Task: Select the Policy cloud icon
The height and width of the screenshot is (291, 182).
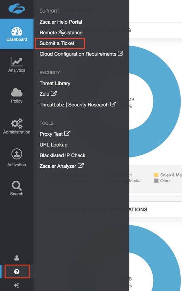Action: [17, 92]
